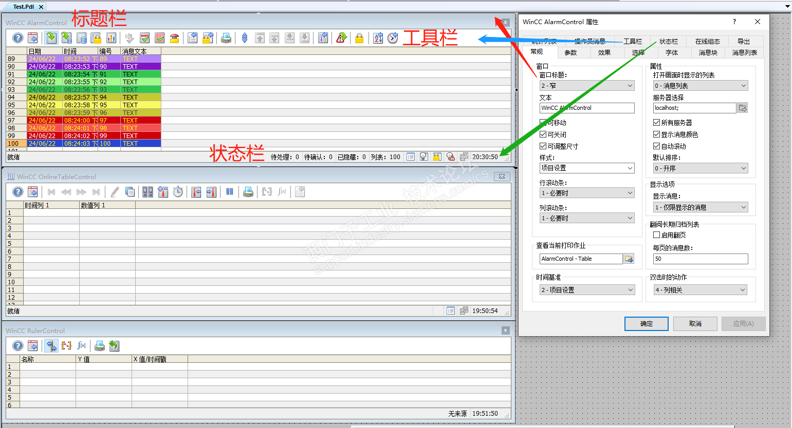Open time base clock icon in AlarmControl
The image size is (792, 428).
pos(393,38)
